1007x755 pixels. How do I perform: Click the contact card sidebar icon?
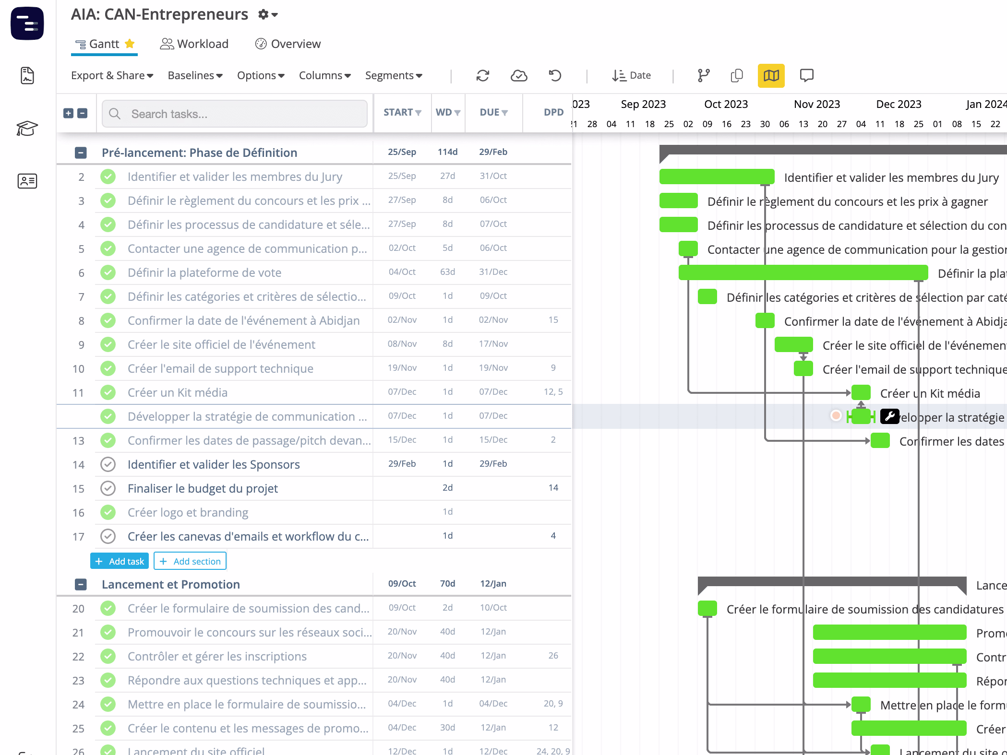[27, 181]
